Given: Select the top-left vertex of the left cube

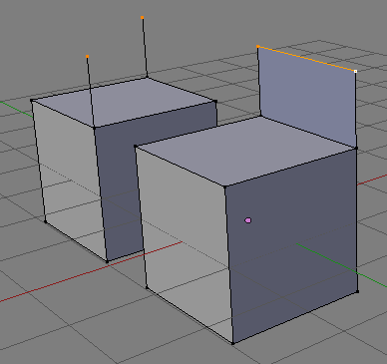Looking at the screenshot, I should [x=32, y=101].
